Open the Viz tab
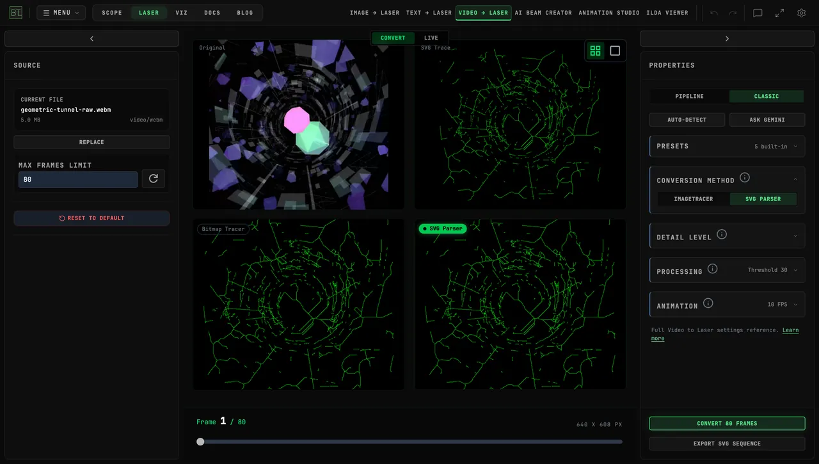This screenshot has width=819, height=464. tap(182, 13)
